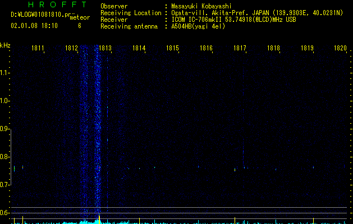
Task: Click the 0.6 kHz frequency label
Action: coord(4,213)
